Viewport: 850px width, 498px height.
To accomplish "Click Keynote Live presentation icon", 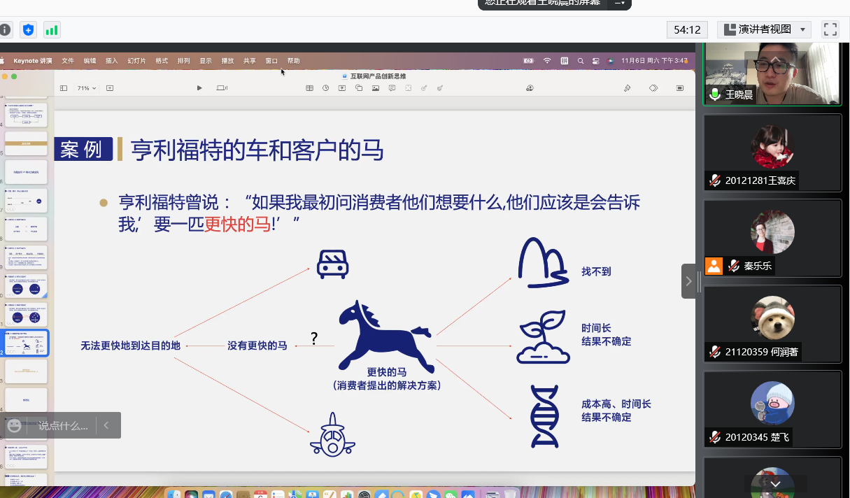I will point(222,88).
